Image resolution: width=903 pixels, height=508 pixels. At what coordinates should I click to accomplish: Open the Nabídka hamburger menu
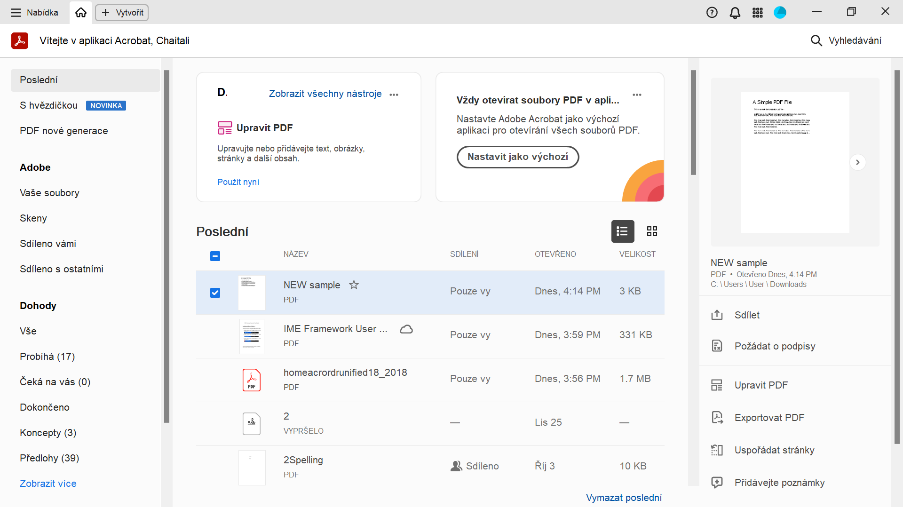[16, 13]
